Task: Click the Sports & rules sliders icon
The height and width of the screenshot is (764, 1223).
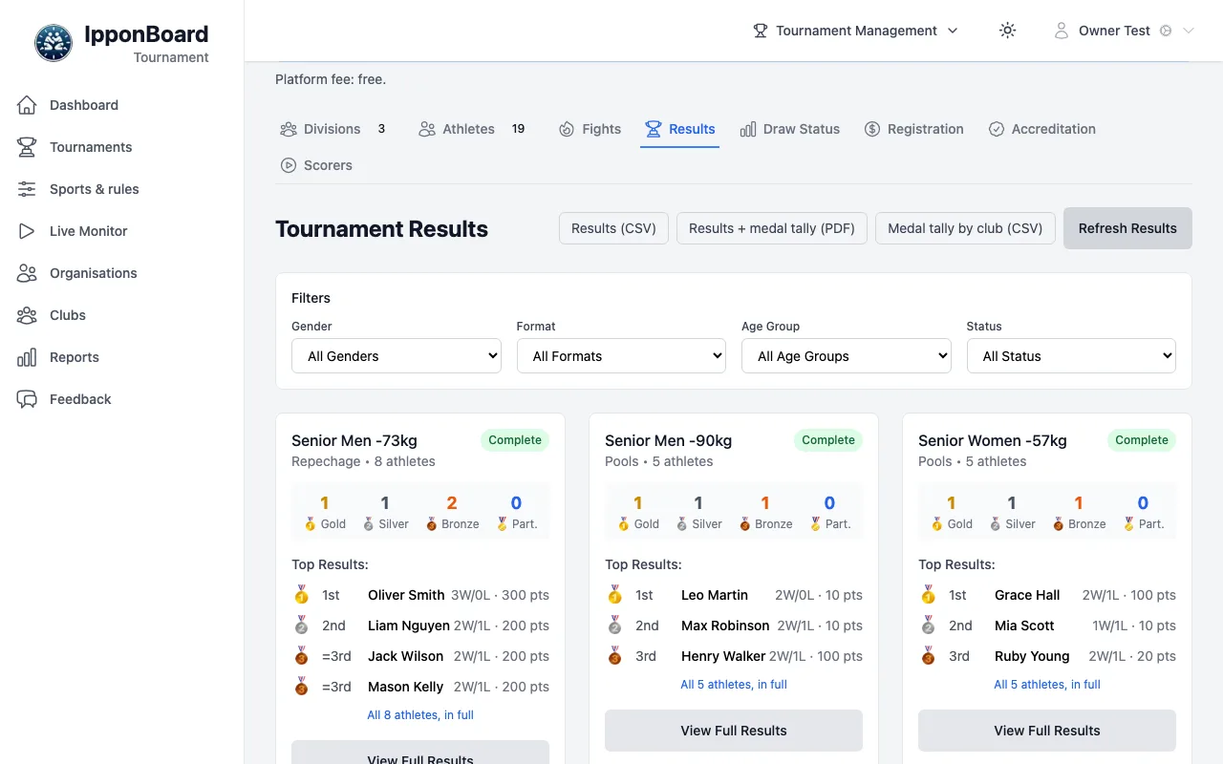Action: pyautogui.click(x=27, y=189)
